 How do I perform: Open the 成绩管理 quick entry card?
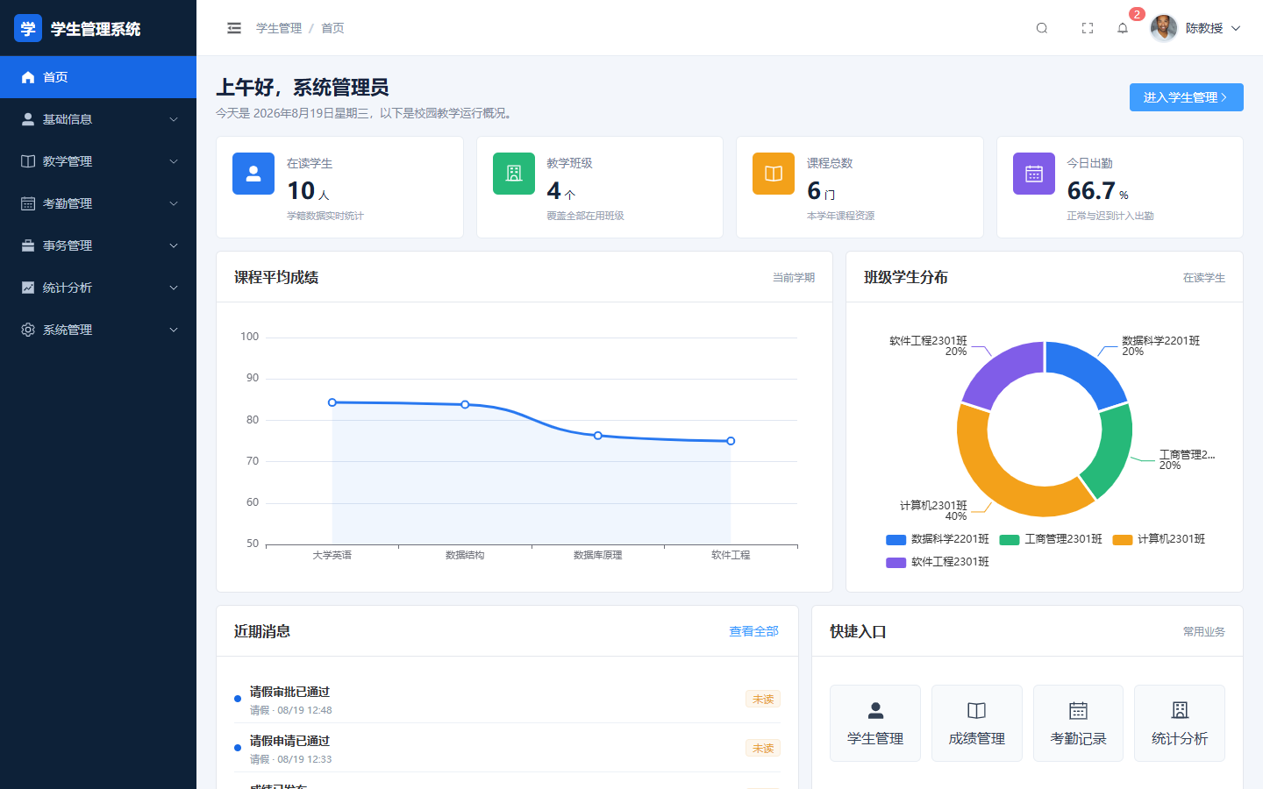[977, 723]
